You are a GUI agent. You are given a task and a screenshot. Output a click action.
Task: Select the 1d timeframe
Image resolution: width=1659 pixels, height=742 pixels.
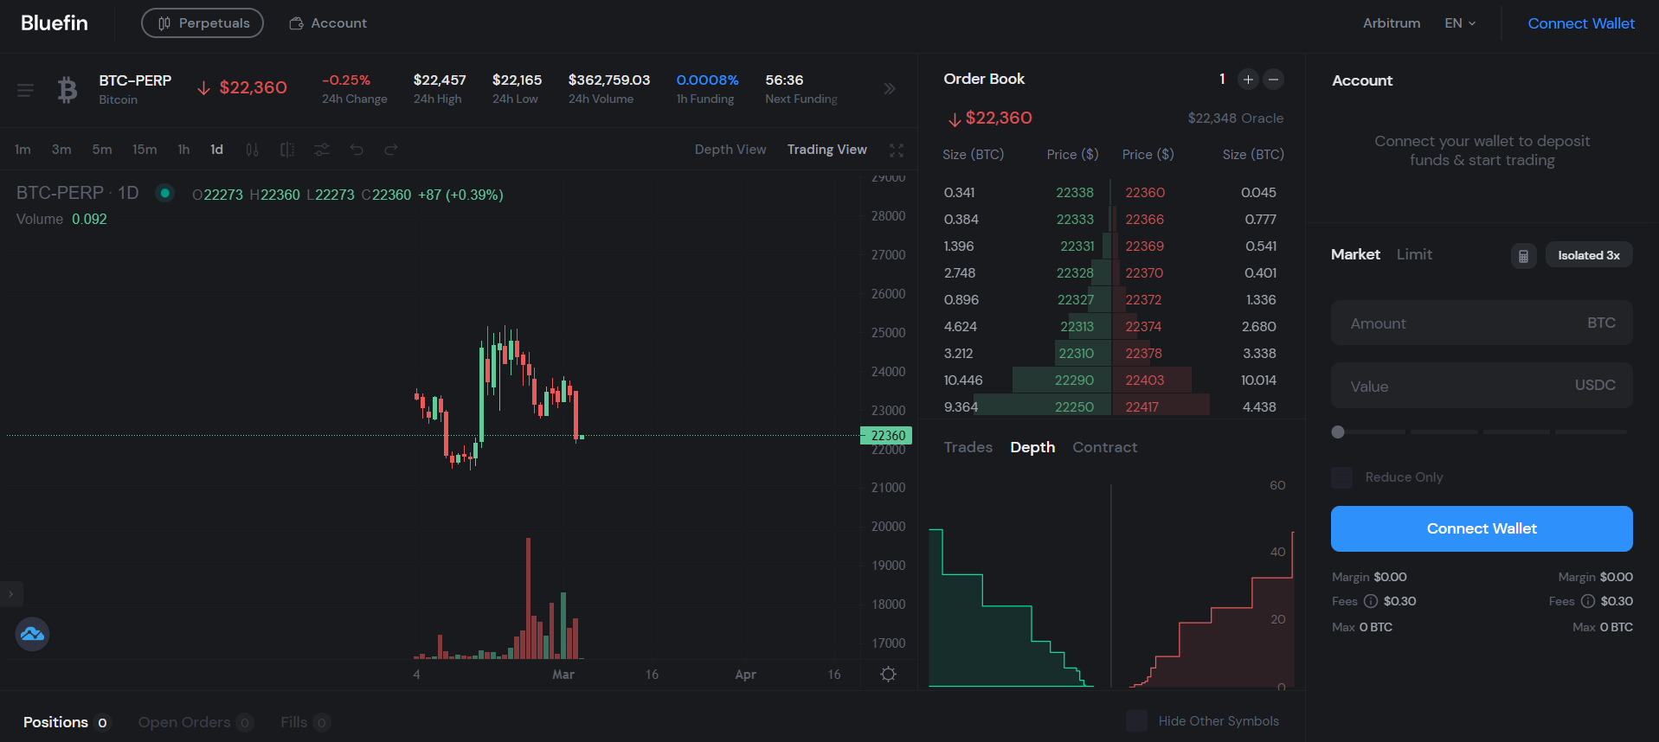pyautogui.click(x=216, y=150)
